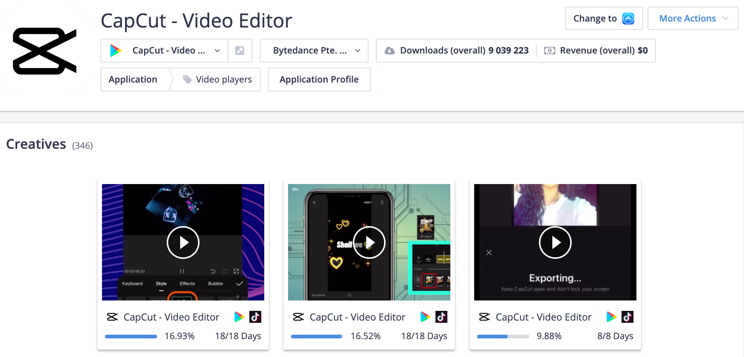This screenshot has width=744, height=357.
Task: Click CapCut small logo on 16.52% card
Action: coord(298,317)
